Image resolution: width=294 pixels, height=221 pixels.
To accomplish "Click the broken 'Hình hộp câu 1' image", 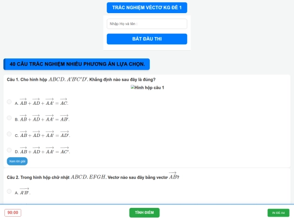I will [147, 87].
